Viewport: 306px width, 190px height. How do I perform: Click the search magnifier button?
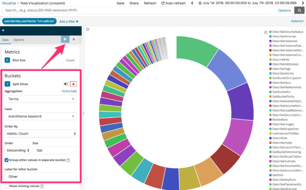point(299,11)
